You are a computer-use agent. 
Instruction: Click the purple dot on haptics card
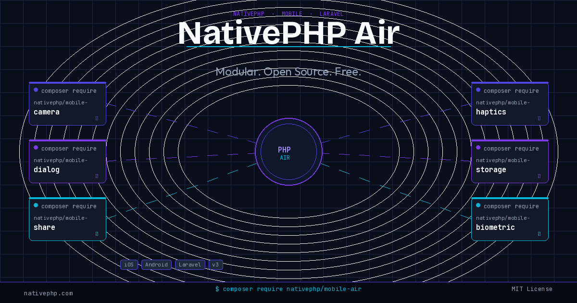tap(478, 90)
